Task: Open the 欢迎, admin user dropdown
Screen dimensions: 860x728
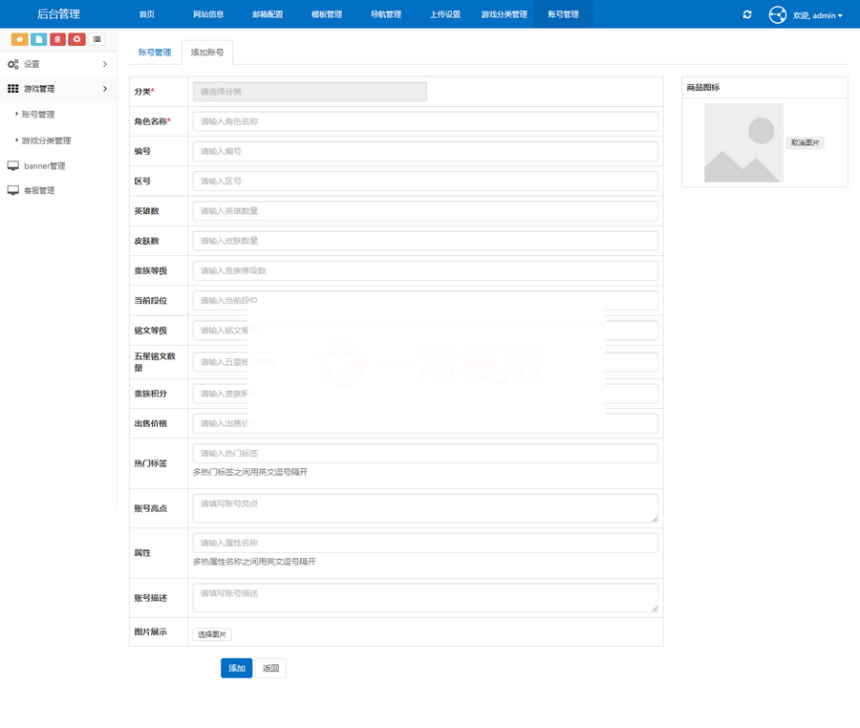Action: (818, 15)
